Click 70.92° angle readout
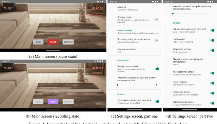Viewport: 217px width, 124px height. 8,8
